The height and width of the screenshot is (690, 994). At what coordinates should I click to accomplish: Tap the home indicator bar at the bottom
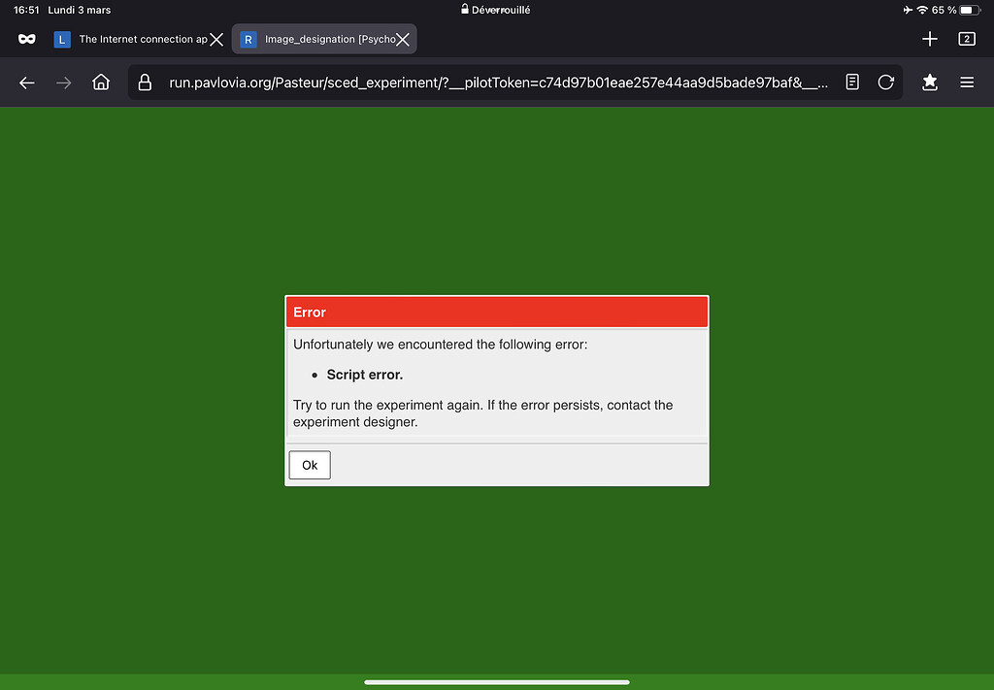[x=496, y=682]
